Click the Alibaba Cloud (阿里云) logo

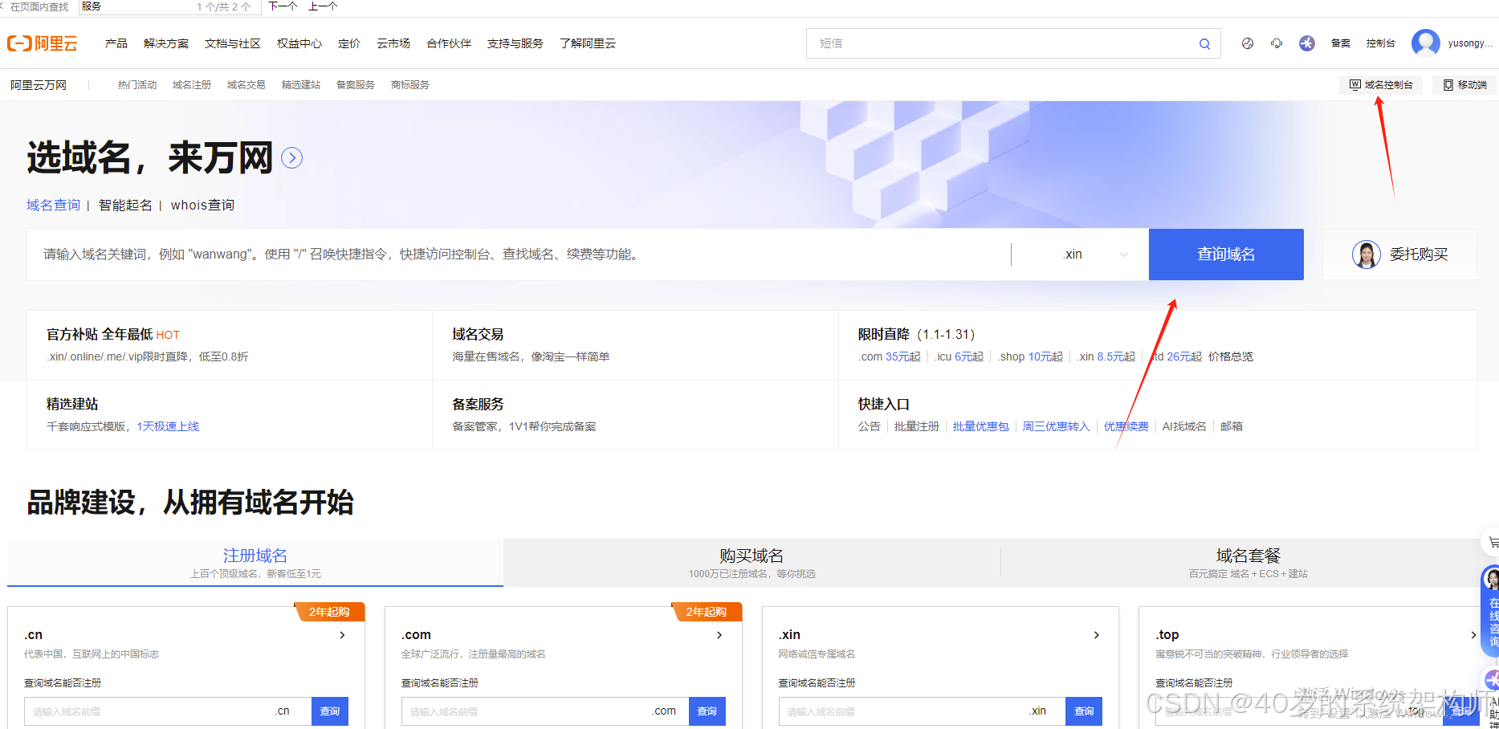[43, 43]
